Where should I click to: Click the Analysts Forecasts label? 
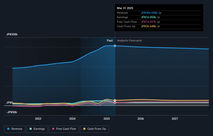tap(129, 40)
